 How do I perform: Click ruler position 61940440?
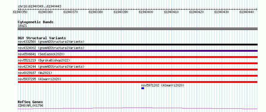click(247, 12)
